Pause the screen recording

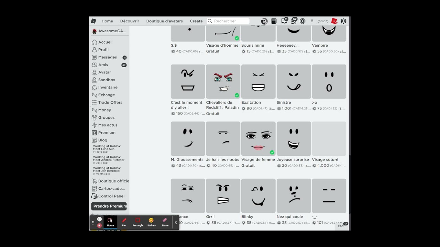(x=99, y=219)
